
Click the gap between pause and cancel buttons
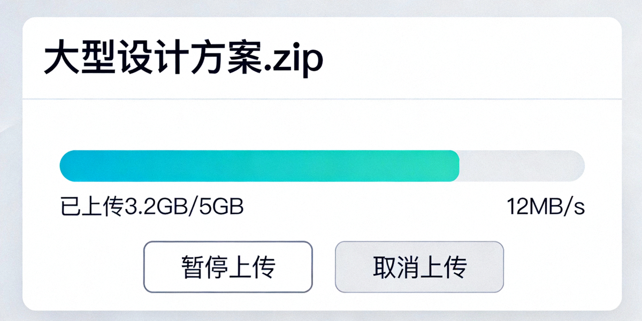point(324,266)
